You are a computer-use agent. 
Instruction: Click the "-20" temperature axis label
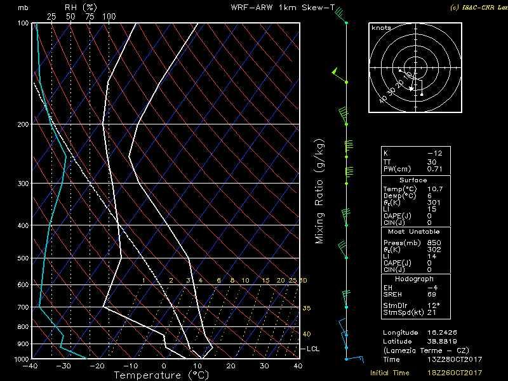pyautogui.click(x=97, y=366)
